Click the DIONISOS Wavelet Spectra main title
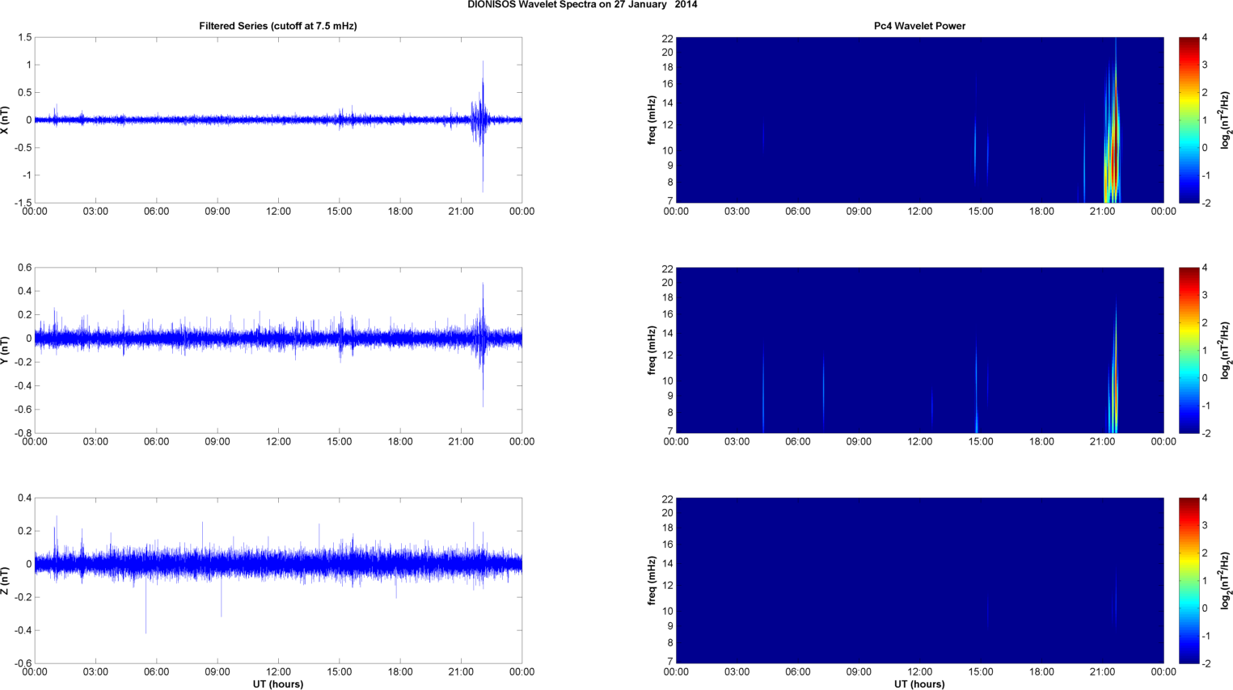1233x690 pixels. [582, 5]
